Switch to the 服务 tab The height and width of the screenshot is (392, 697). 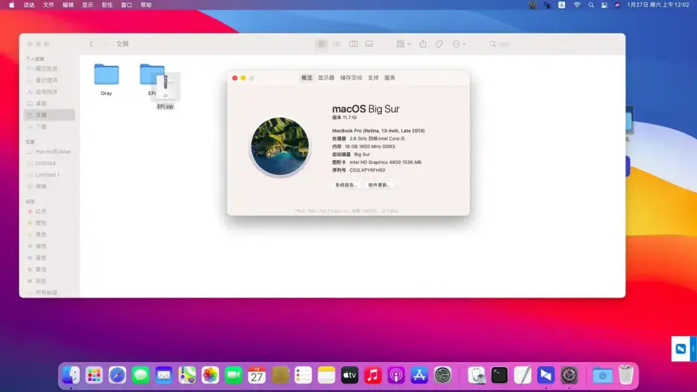pos(390,77)
